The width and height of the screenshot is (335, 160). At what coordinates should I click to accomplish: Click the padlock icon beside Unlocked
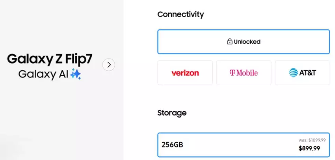pos(229,42)
